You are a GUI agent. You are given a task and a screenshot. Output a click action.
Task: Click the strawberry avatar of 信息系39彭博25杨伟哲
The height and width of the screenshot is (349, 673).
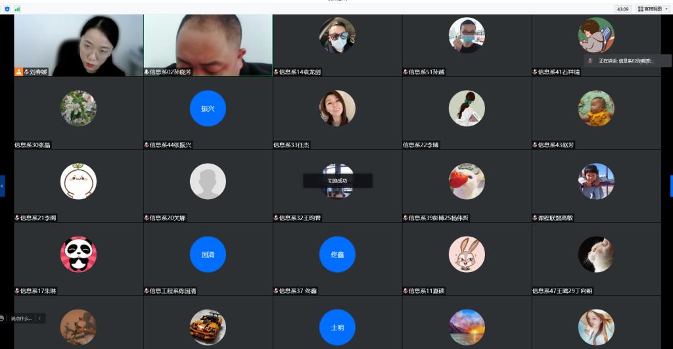tap(467, 181)
